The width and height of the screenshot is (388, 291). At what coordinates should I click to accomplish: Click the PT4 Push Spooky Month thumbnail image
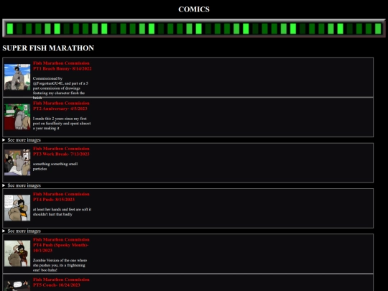[17, 254]
